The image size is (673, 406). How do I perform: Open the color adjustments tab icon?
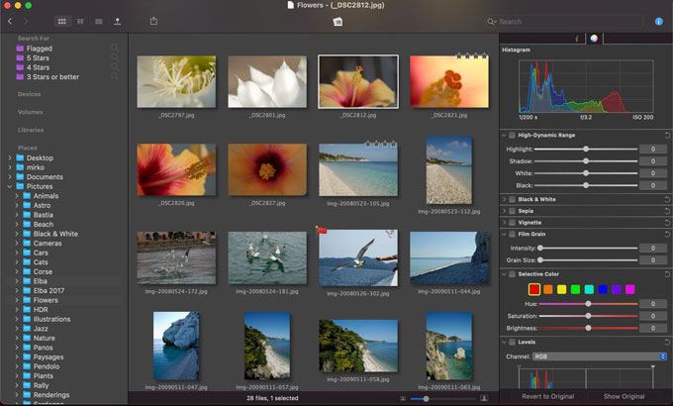point(594,39)
